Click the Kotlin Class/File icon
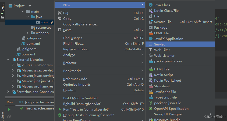The image size is (227, 121). pyautogui.click(x=150, y=11)
